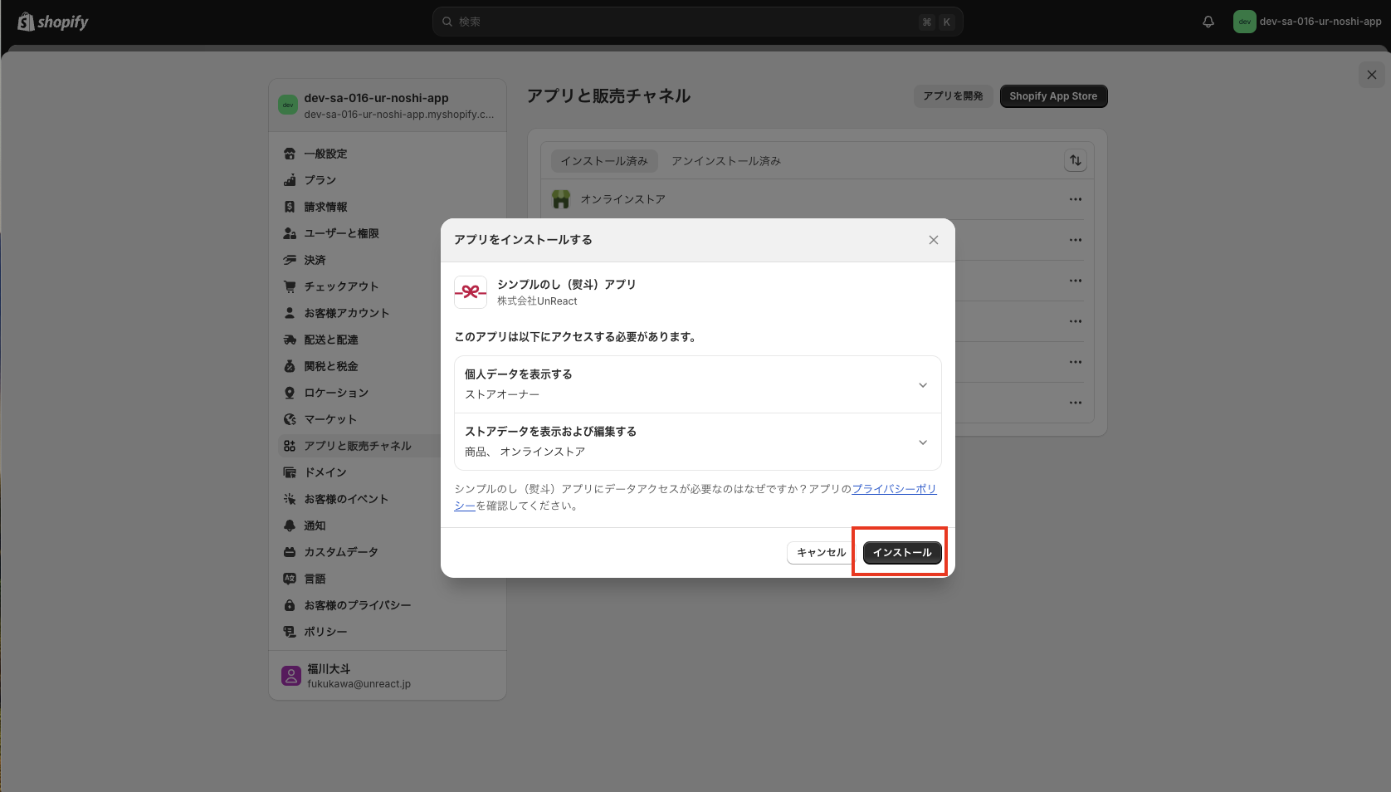Expand the ストアデータを表示および編集する permission section
Viewport: 1391px width, 792px height.
coord(698,442)
